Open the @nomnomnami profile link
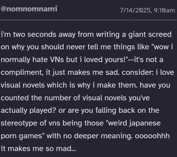The image size is (177, 157). 29,9
